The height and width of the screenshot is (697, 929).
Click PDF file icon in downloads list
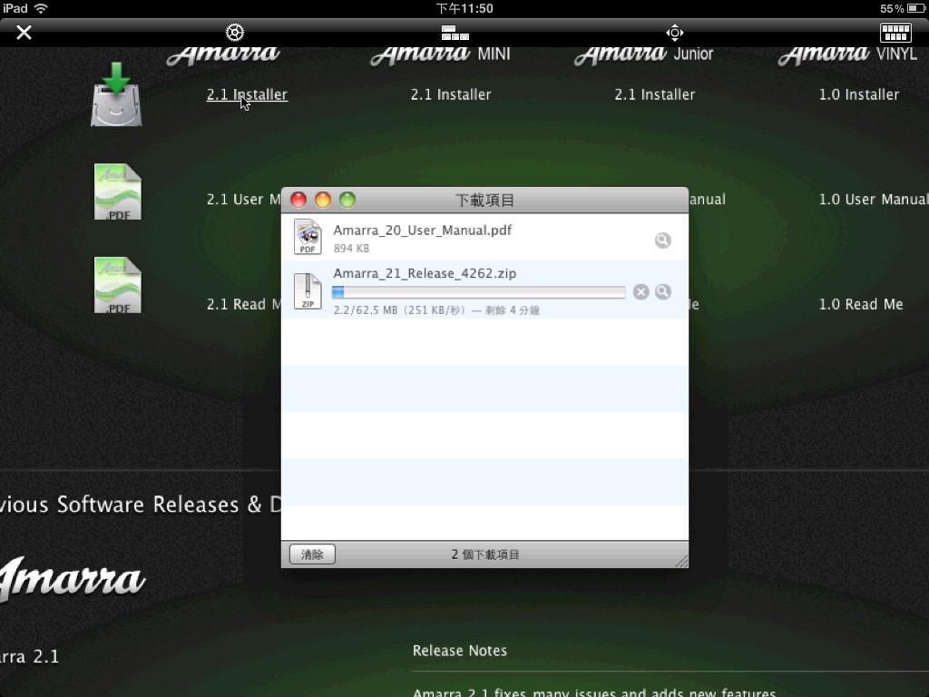308,237
